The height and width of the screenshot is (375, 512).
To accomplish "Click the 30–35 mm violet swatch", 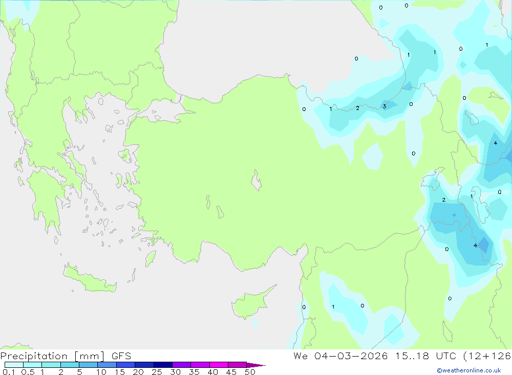I will pyautogui.click(x=182, y=365).
